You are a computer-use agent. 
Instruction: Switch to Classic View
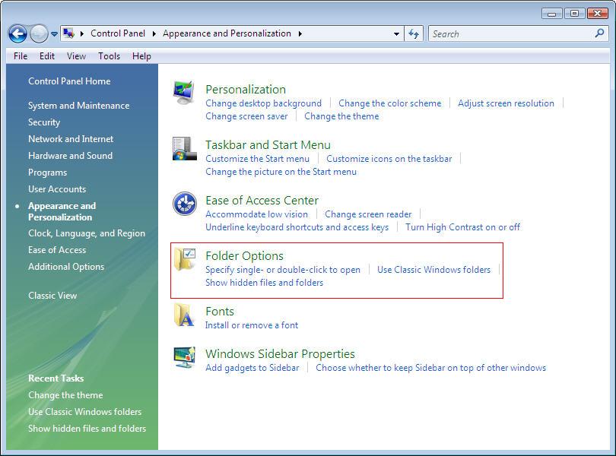tap(52, 296)
